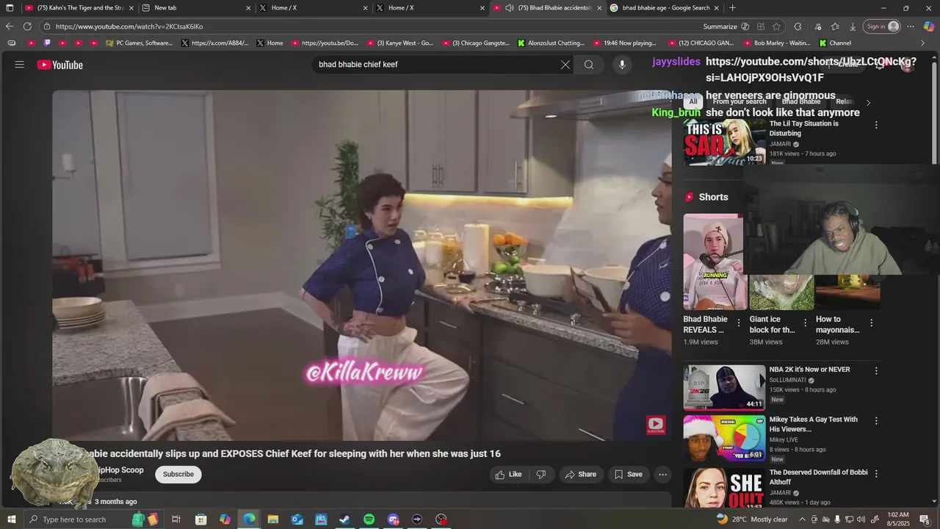This screenshot has width=940, height=529.
Task: Open options for Bobbi Althoff video
Action: coord(876,474)
